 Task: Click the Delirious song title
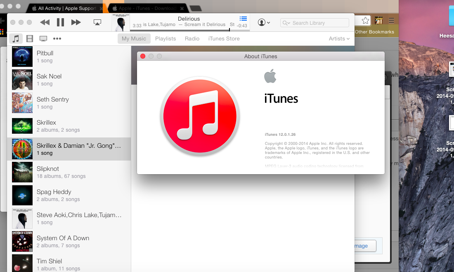tap(189, 19)
